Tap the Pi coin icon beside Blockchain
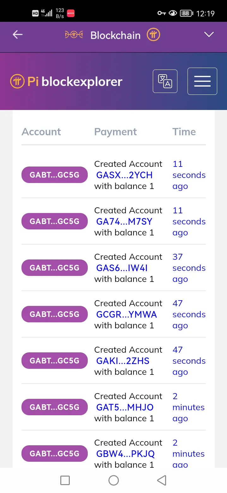This screenshot has height=493, width=227. pyautogui.click(x=153, y=35)
